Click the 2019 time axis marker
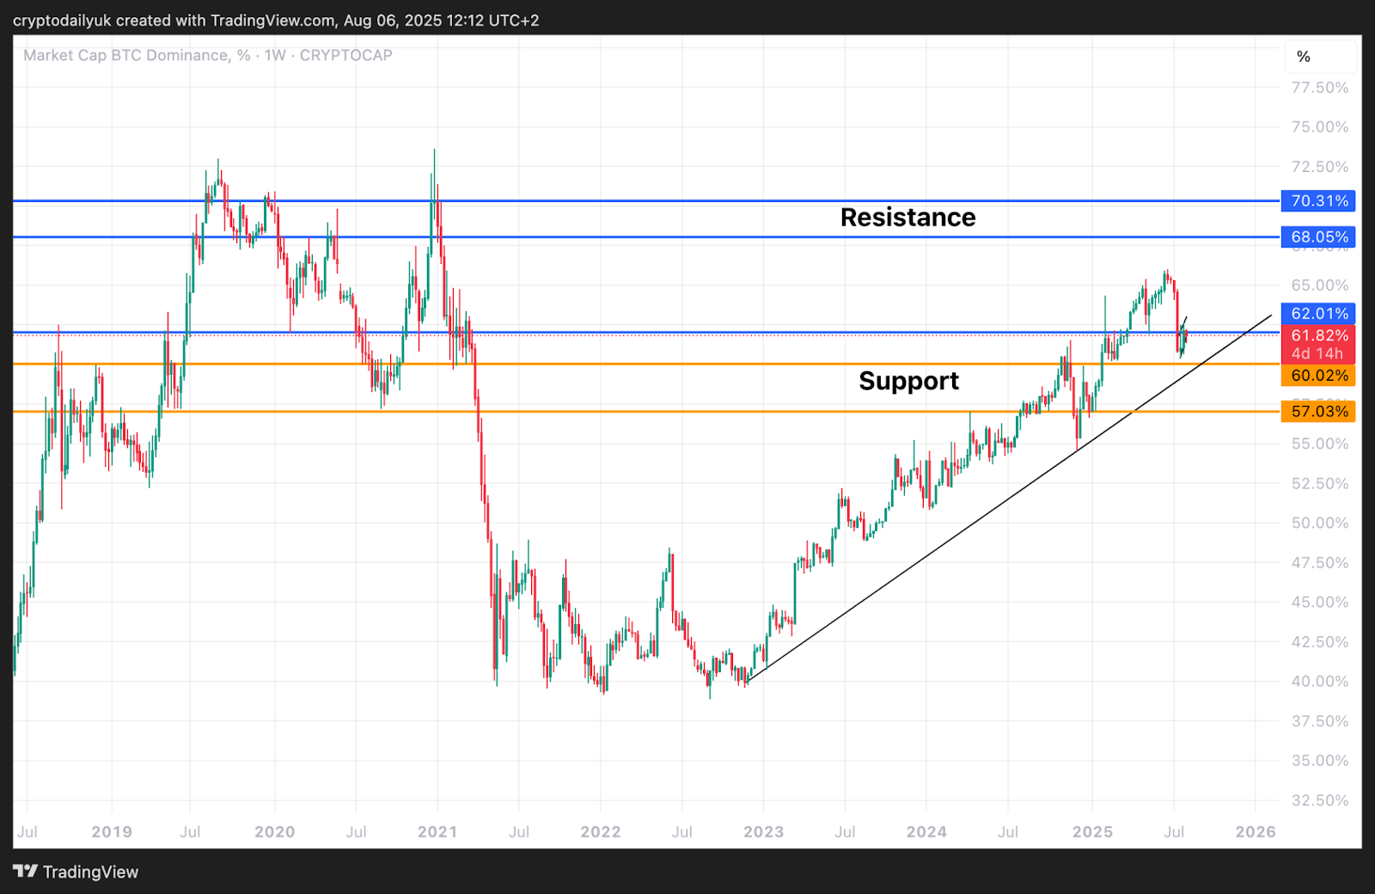Image resolution: width=1375 pixels, height=894 pixels. coord(112,832)
